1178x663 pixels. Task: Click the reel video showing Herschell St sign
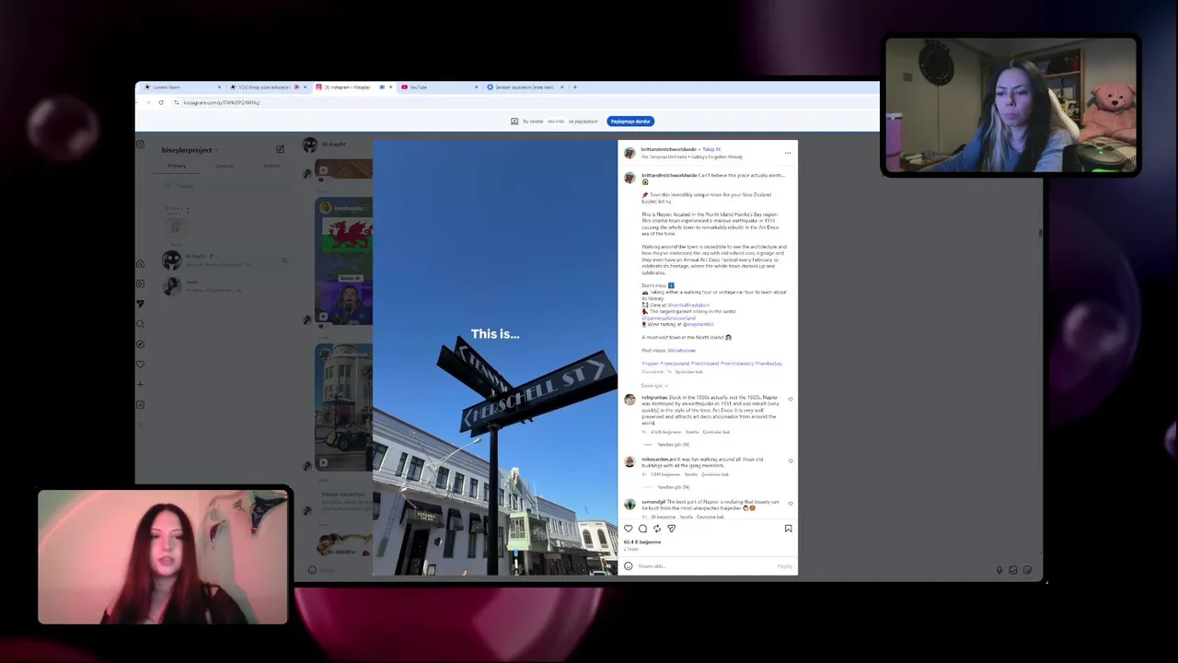click(495, 357)
